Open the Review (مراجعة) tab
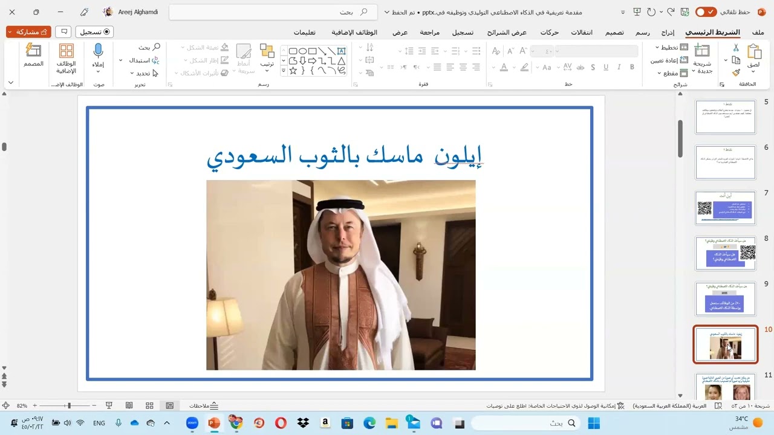 coord(430,32)
